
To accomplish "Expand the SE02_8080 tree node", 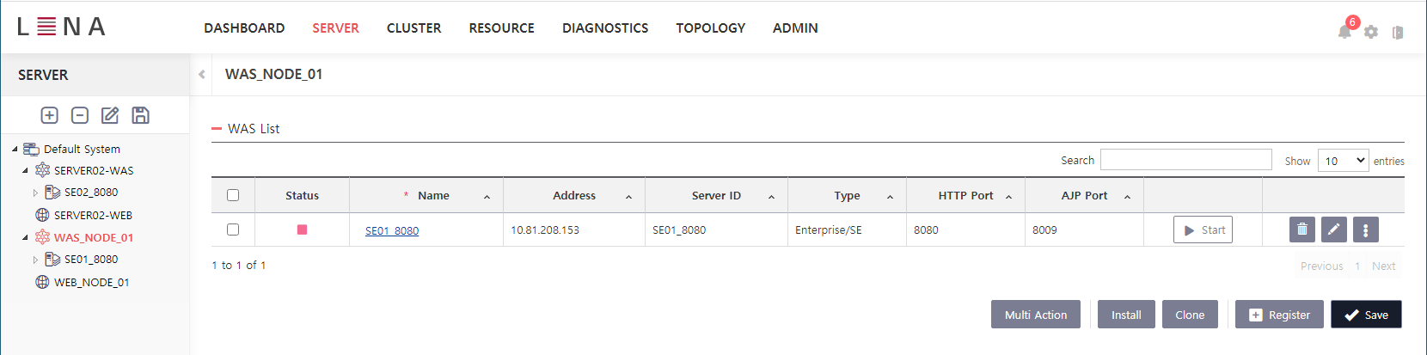I will point(35,193).
